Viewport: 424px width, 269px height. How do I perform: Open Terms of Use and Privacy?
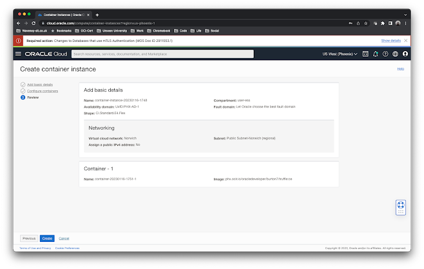[x=35, y=248]
